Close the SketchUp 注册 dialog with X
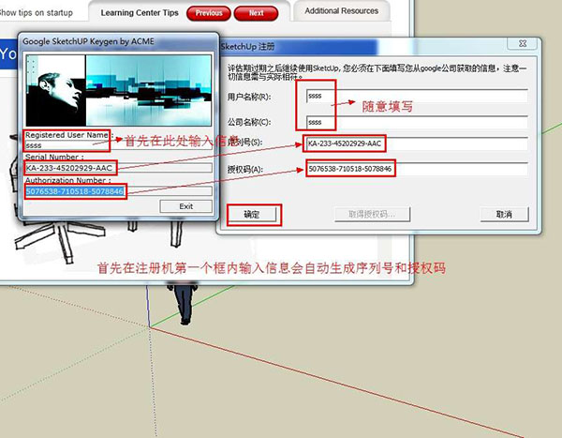Image resolution: width=562 pixels, height=438 pixels. coord(523,44)
